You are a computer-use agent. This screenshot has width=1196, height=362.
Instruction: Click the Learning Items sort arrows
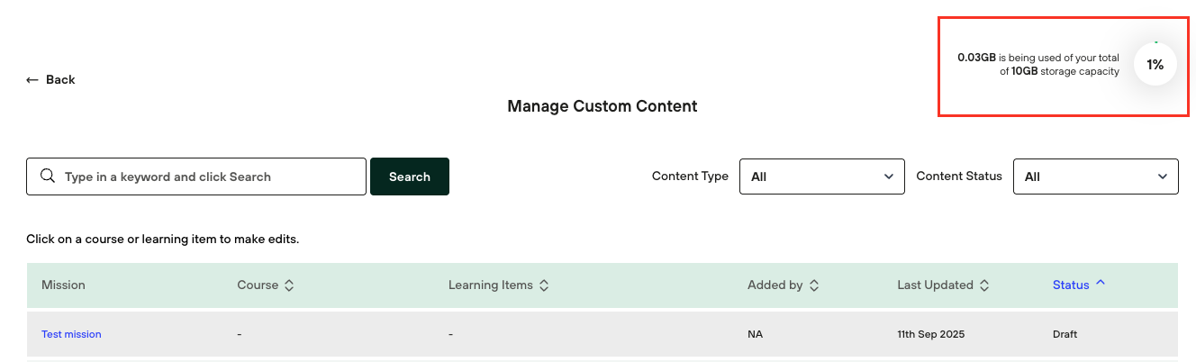pyautogui.click(x=544, y=285)
